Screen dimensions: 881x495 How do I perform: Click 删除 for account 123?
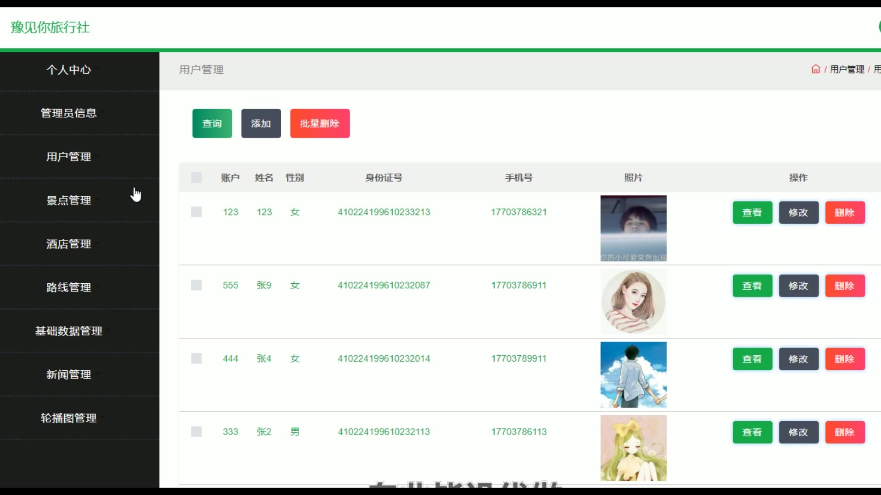pos(845,213)
